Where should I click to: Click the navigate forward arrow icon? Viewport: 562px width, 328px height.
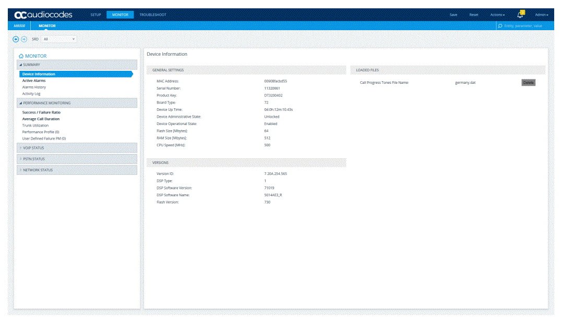click(x=24, y=39)
